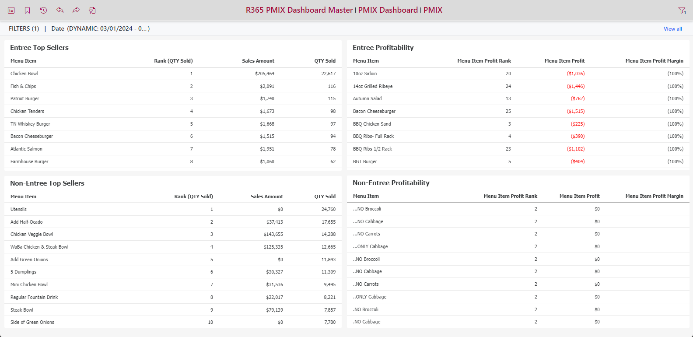Select the Steak Bowl row
Image resolution: width=693 pixels, height=337 pixels.
pos(173,310)
